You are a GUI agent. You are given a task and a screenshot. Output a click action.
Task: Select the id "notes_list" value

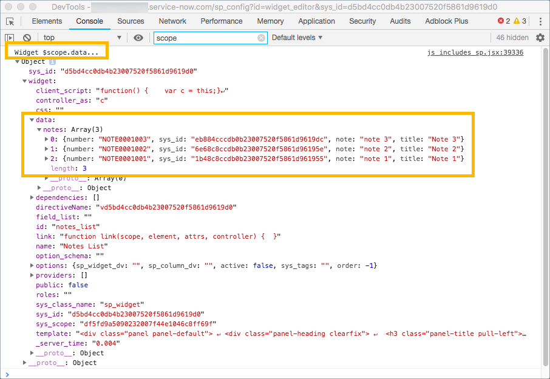76,227
